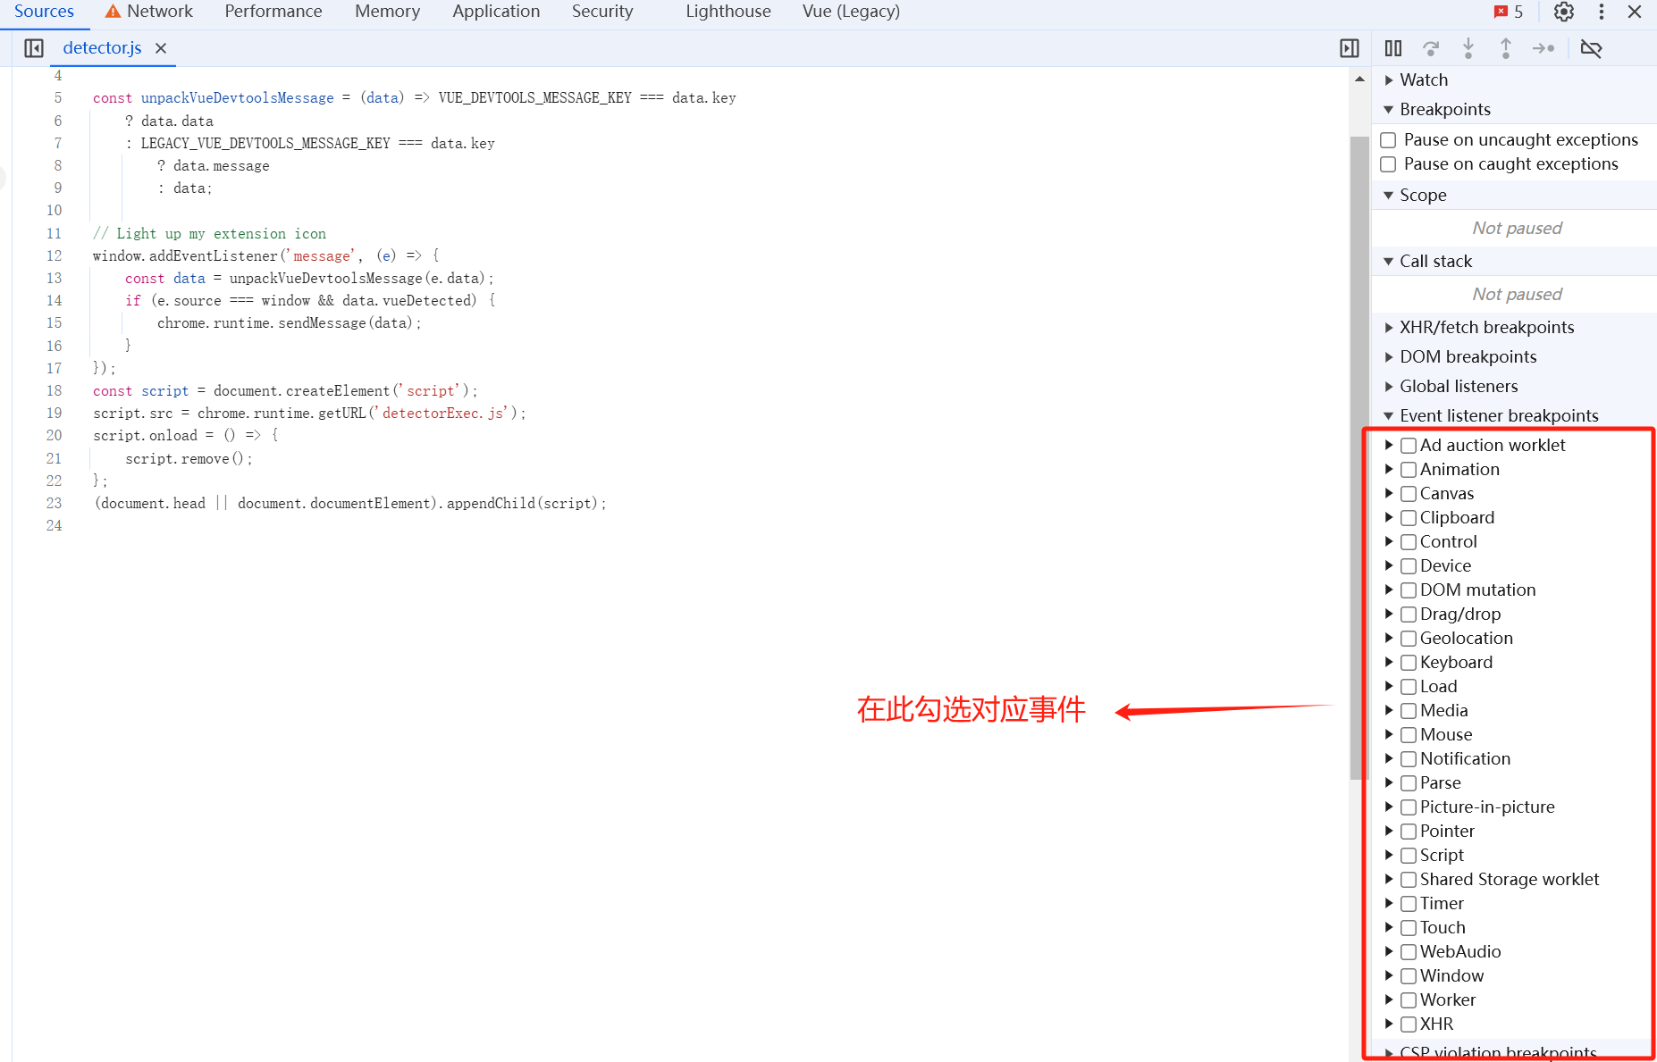The height and width of the screenshot is (1062, 1657).
Task: Check the Notification event checkbox
Action: (1409, 759)
